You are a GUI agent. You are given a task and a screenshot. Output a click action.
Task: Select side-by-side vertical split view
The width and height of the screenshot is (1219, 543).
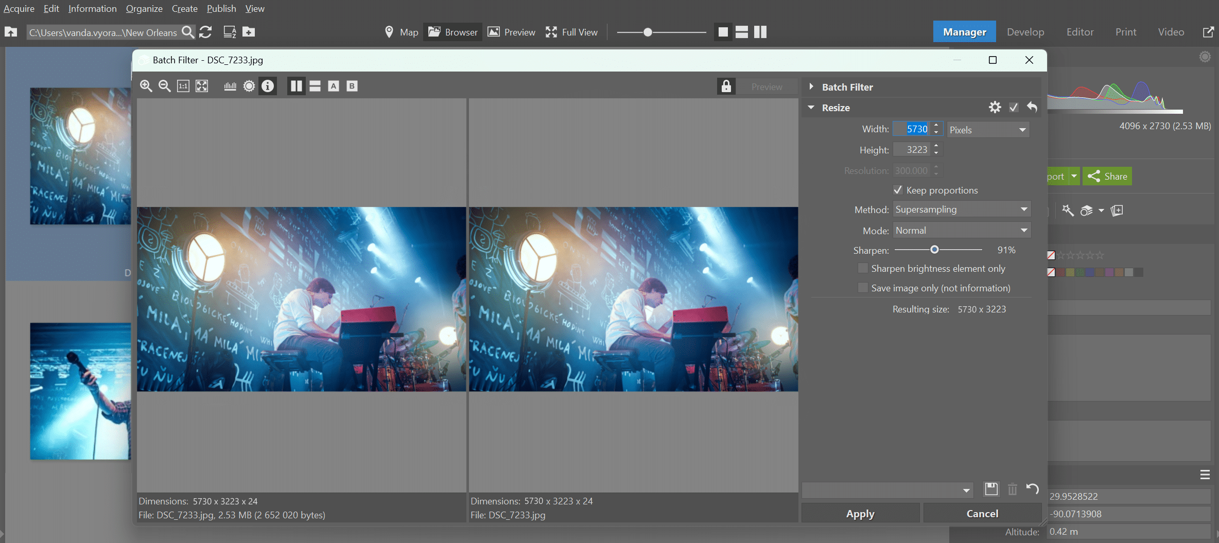point(296,86)
